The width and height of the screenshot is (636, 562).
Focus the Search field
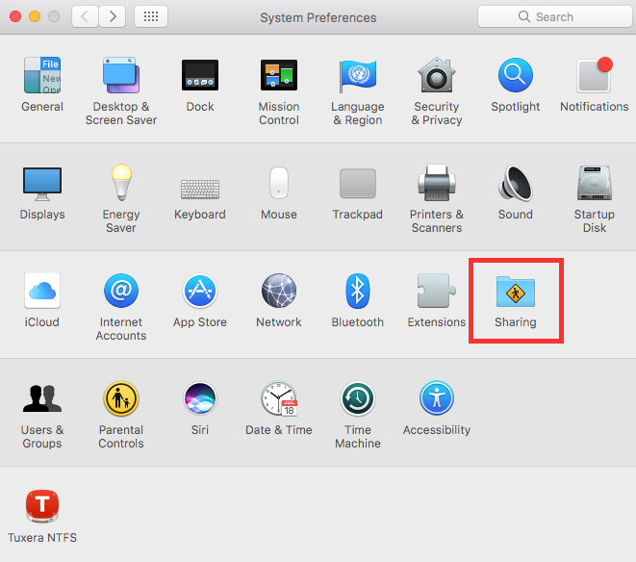(555, 16)
